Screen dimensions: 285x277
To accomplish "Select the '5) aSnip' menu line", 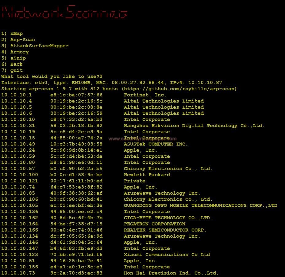I will tap(13, 58).
